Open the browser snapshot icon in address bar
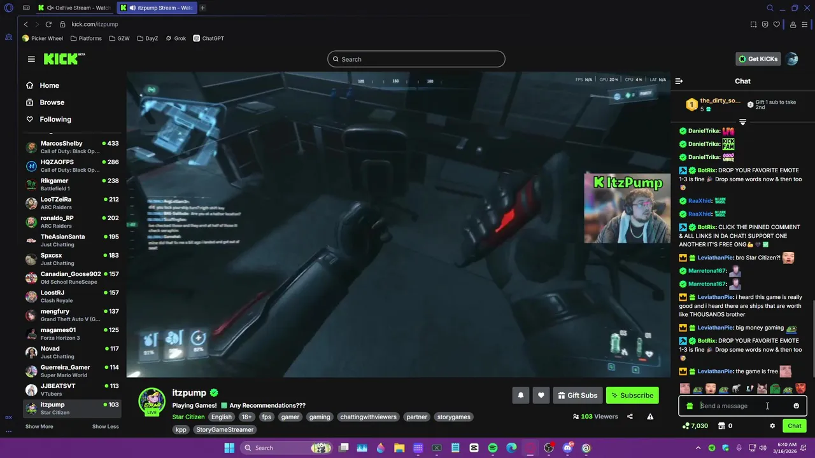The image size is (815, 458). [753, 24]
